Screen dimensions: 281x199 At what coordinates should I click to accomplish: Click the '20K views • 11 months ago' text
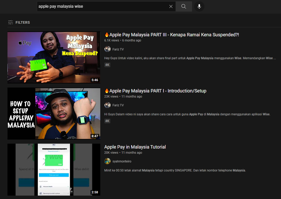(x=123, y=152)
